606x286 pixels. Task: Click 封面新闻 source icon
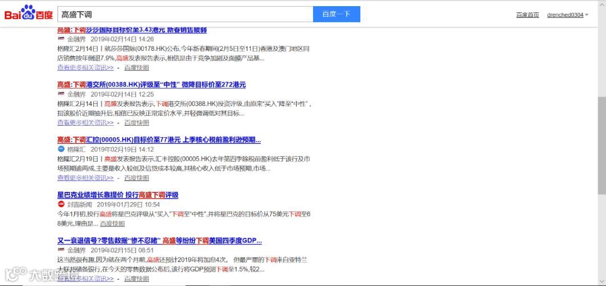click(x=61, y=204)
